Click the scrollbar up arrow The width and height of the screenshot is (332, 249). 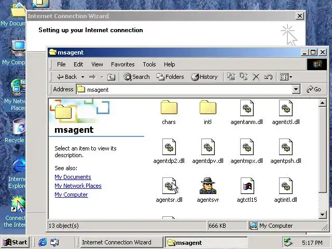click(322, 103)
